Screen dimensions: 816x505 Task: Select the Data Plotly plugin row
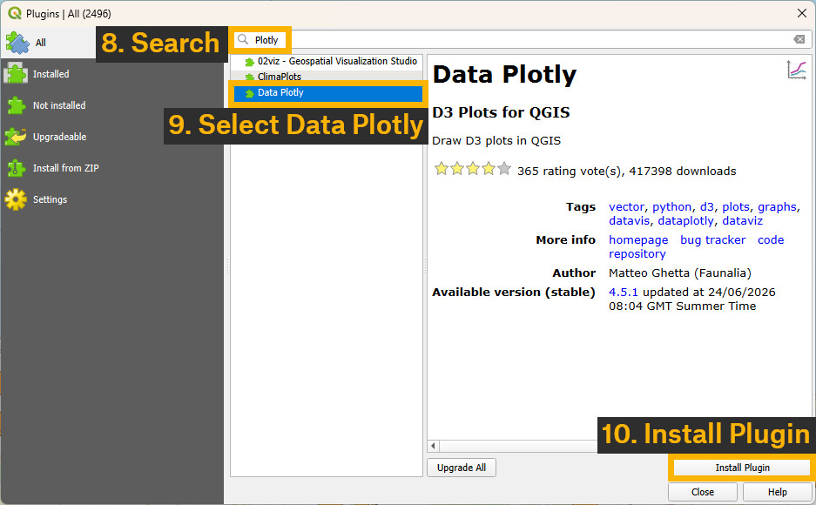(327, 92)
